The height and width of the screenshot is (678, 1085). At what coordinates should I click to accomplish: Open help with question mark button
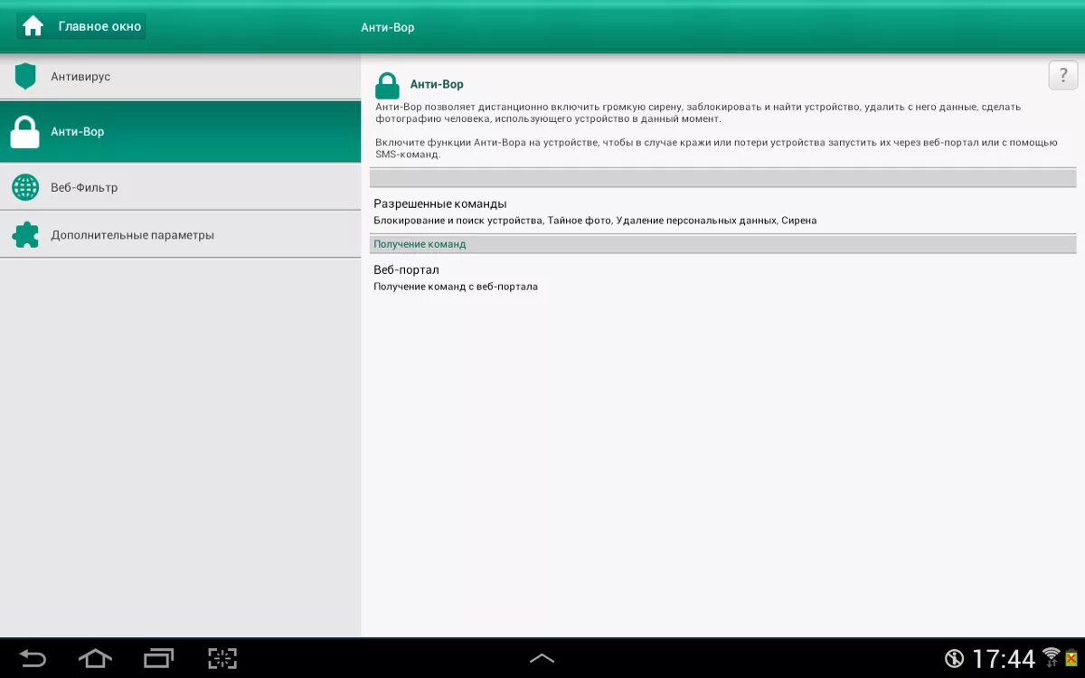click(x=1063, y=75)
